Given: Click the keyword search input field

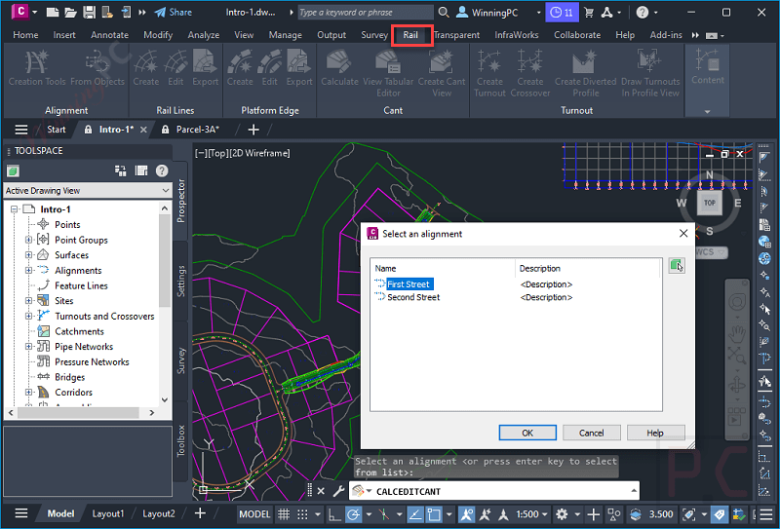Looking at the screenshot, I should point(365,12).
